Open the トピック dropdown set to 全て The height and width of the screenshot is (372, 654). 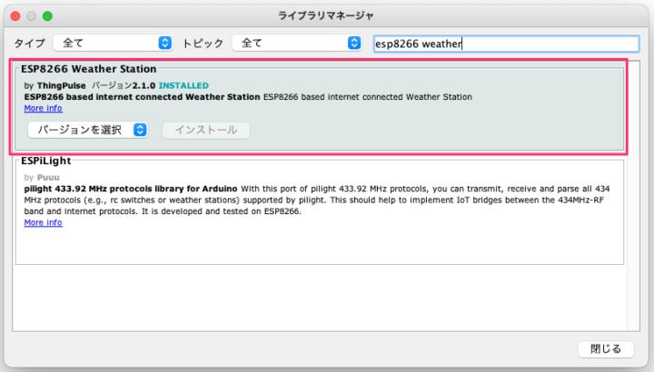[296, 43]
